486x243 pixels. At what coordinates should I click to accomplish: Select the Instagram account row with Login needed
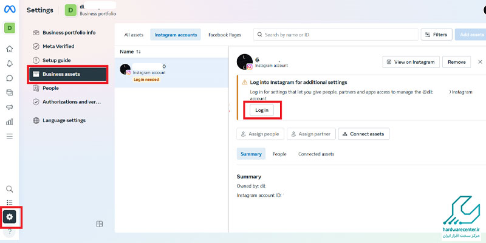coord(171,72)
